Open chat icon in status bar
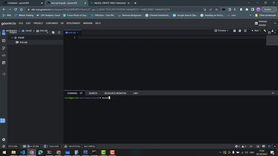Screen dimensions: 278x156 point(264,146)
